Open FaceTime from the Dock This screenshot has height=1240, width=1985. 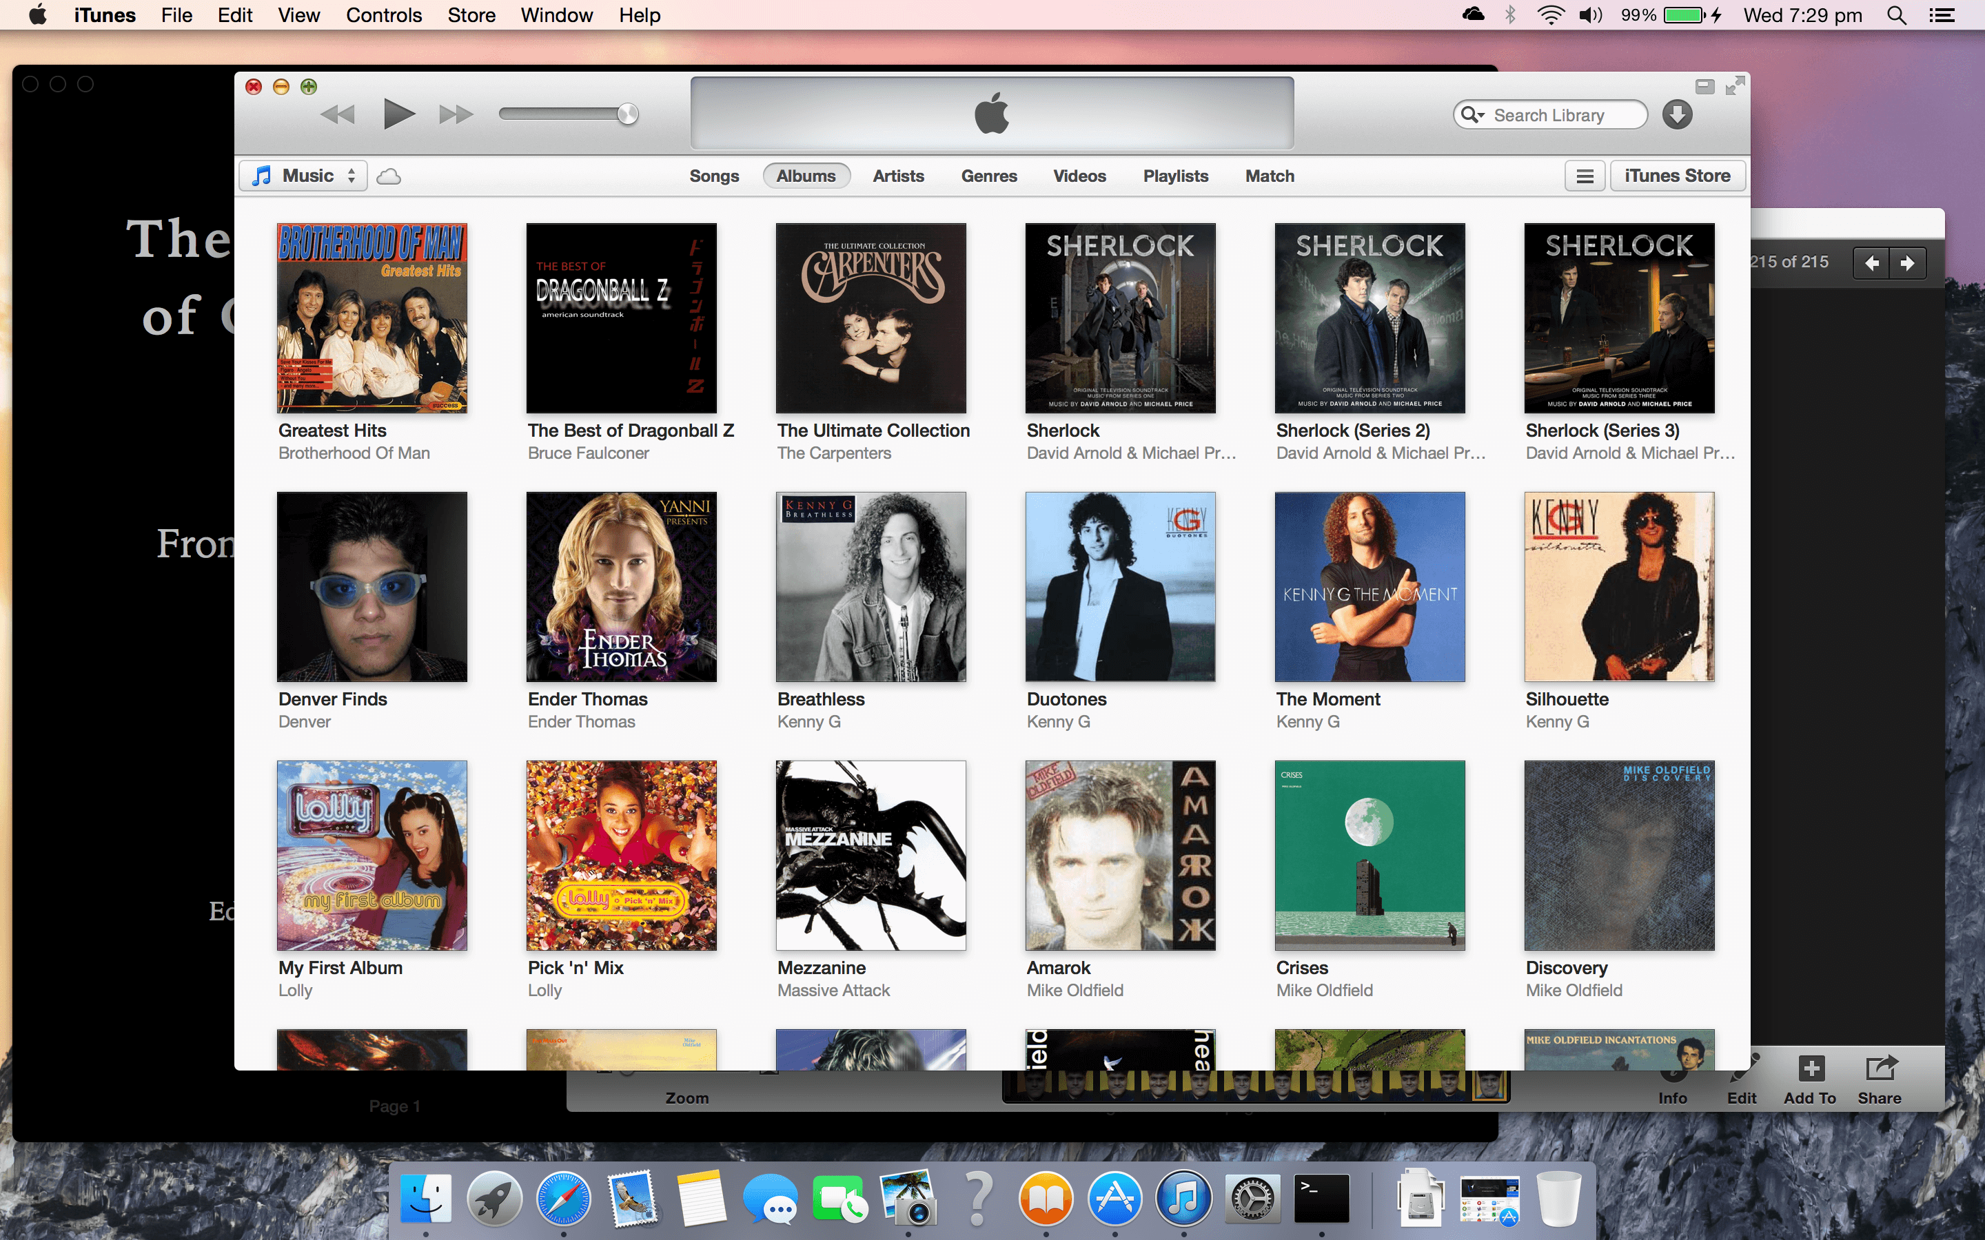tap(839, 1198)
